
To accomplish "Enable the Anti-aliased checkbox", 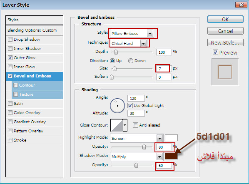I will (135, 125).
